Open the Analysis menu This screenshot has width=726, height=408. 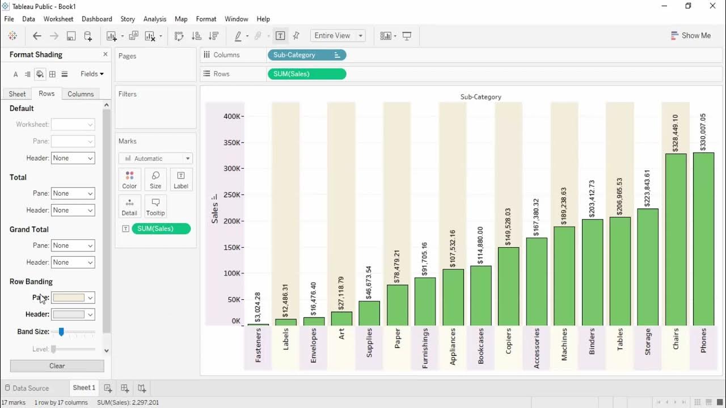coord(155,19)
